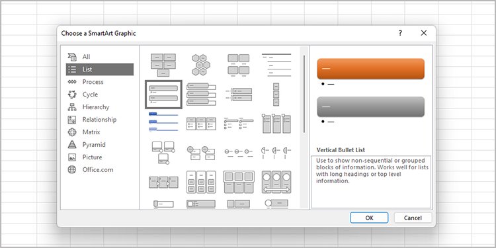
Task: Pick the Varying Width List stacked squares
Action: click(276, 95)
